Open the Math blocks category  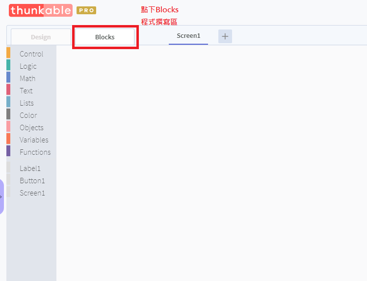coord(27,79)
